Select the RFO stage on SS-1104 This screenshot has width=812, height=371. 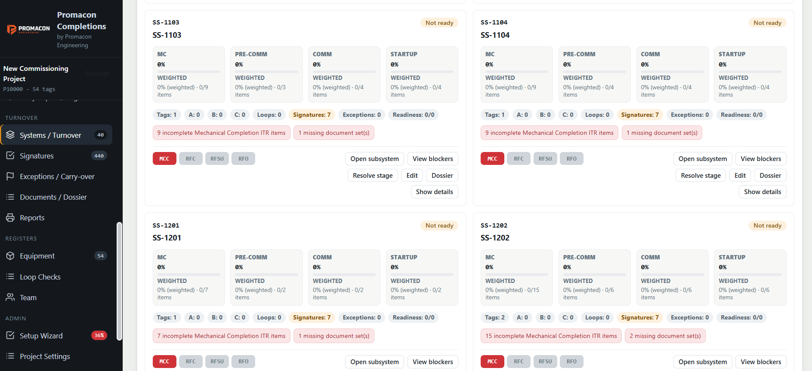pyautogui.click(x=571, y=158)
